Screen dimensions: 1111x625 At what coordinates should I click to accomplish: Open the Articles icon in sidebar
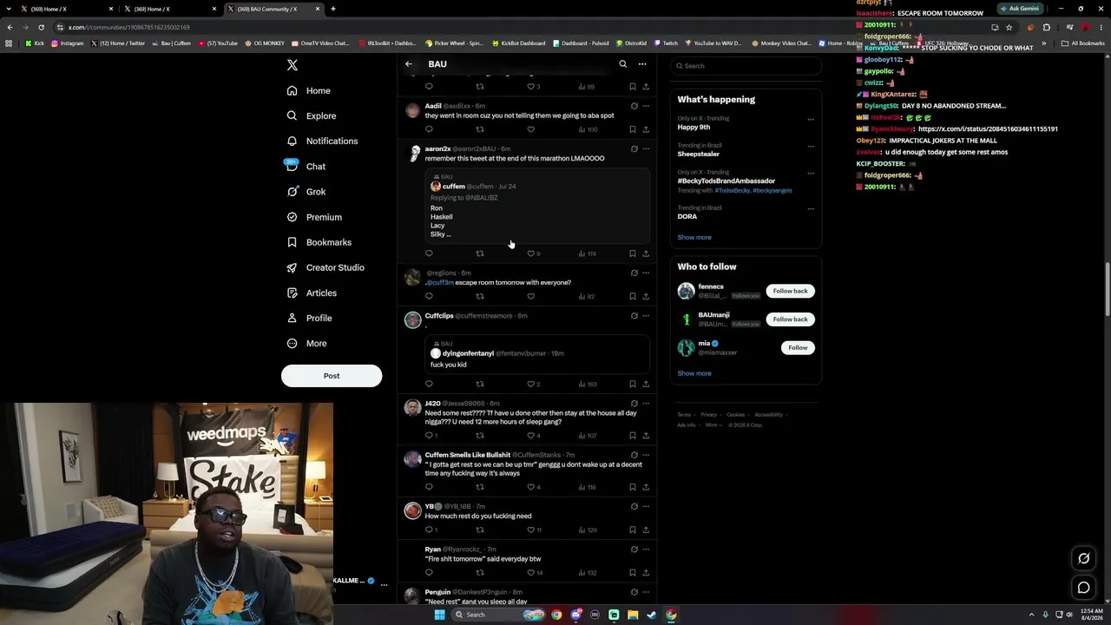point(292,293)
